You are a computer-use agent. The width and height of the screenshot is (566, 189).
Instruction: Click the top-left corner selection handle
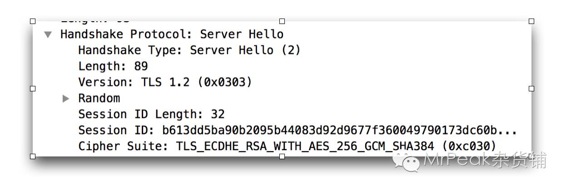click(33, 21)
